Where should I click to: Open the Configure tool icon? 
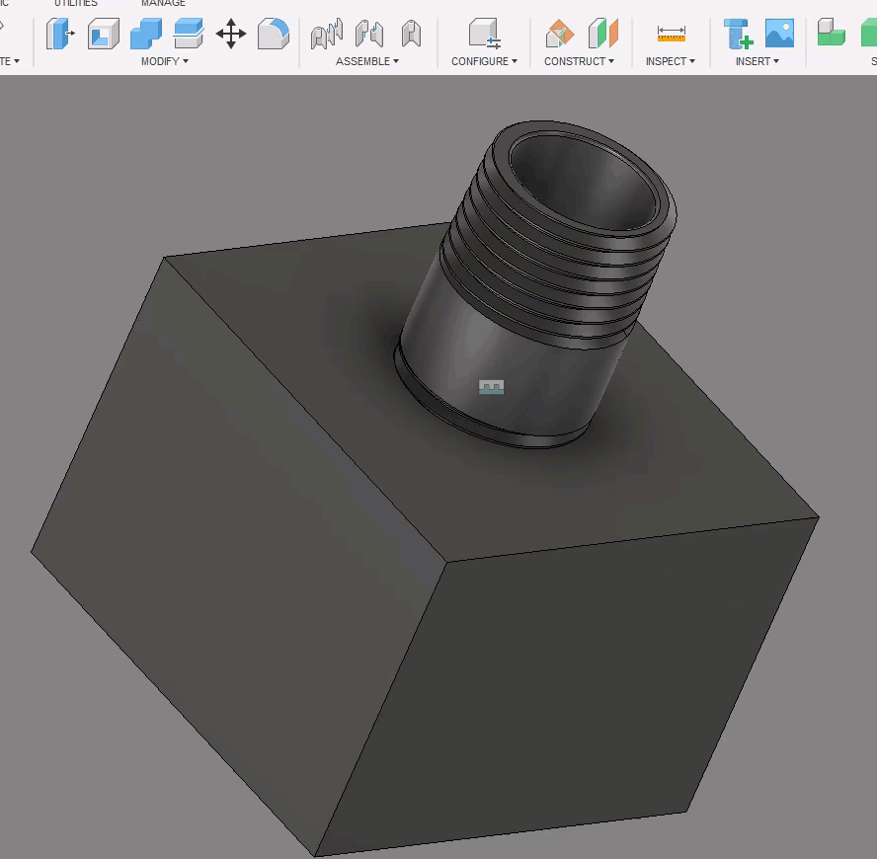pyautogui.click(x=483, y=33)
